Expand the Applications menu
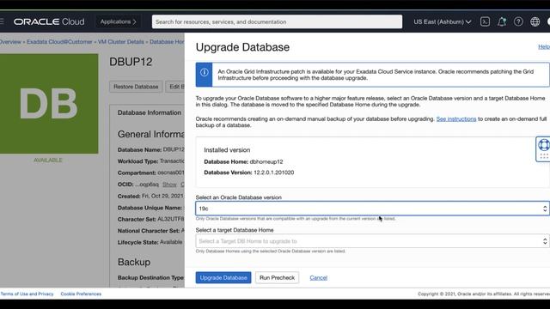The height and width of the screenshot is (309, 550). point(118,21)
